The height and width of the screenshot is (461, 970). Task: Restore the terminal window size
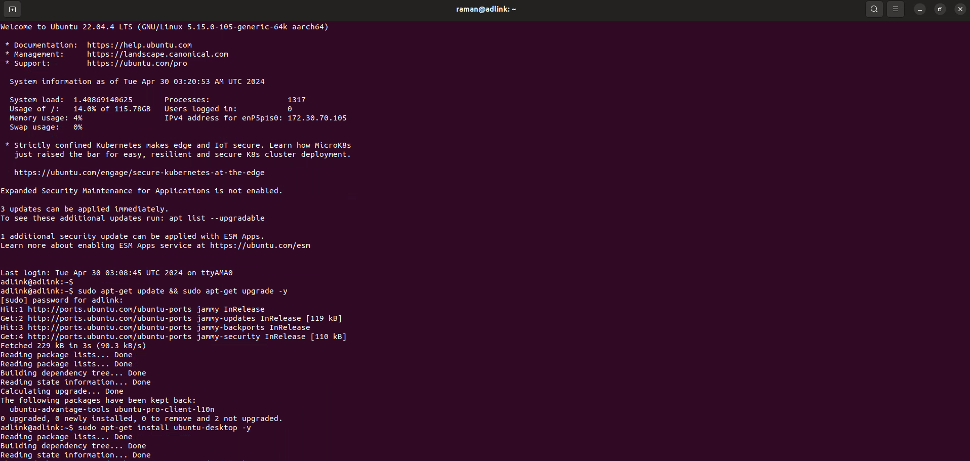(x=940, y=9)
